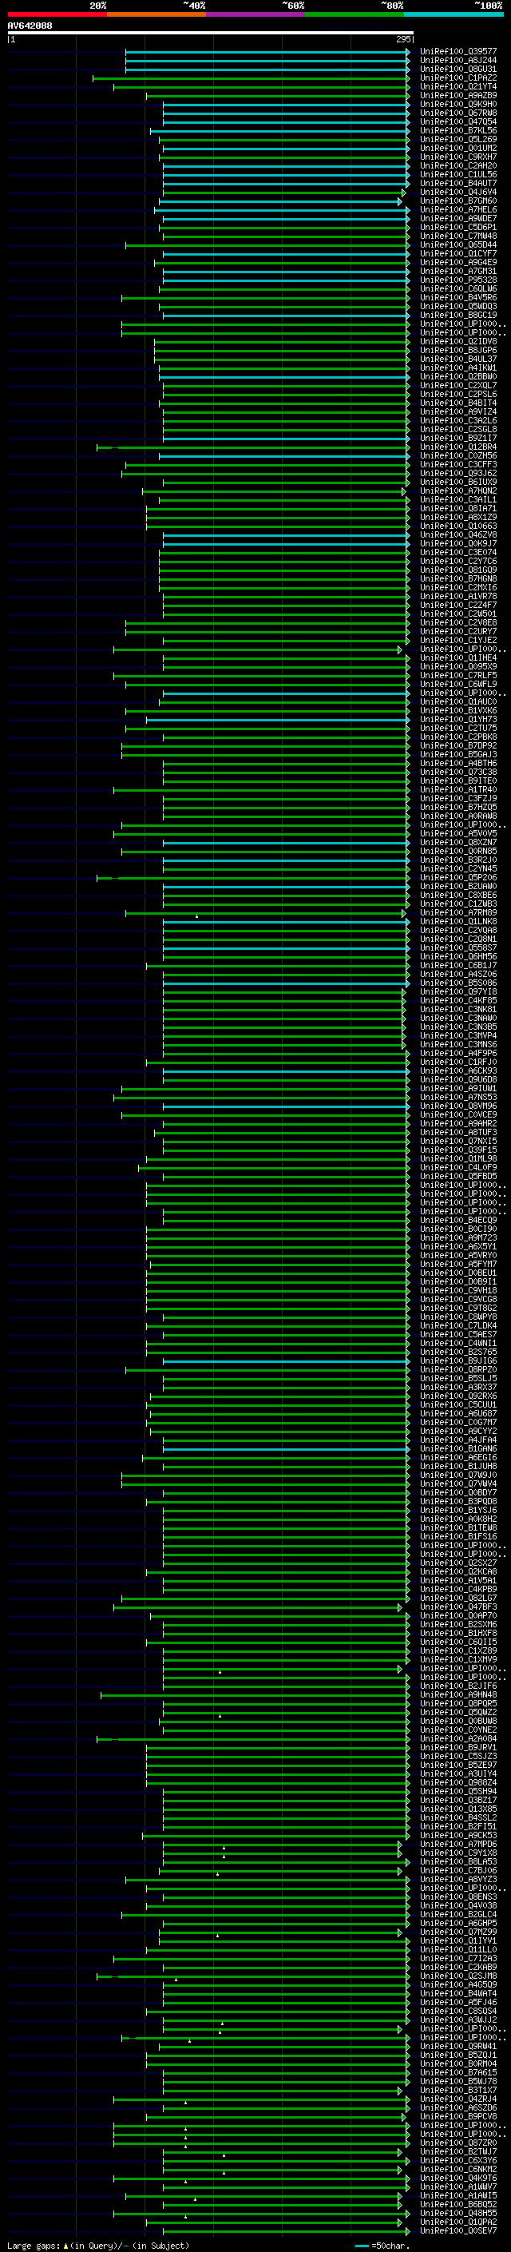Open the UniRef100_A9VIZ4 entry
The height and width of the screenshot is (2252, 511).
(x=458, y=411)
